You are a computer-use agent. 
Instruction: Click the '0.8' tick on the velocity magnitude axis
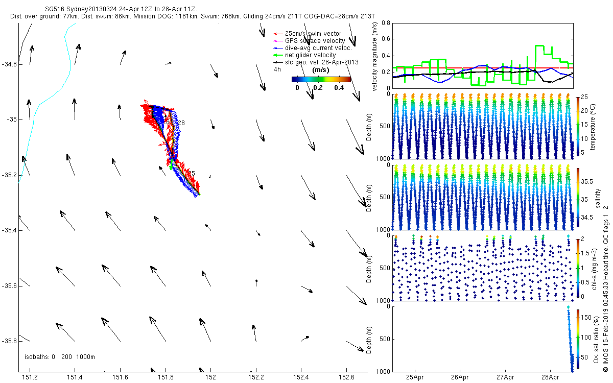coord(386,23)
